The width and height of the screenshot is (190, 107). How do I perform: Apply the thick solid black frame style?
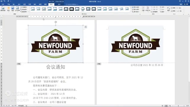pos(72,9)
